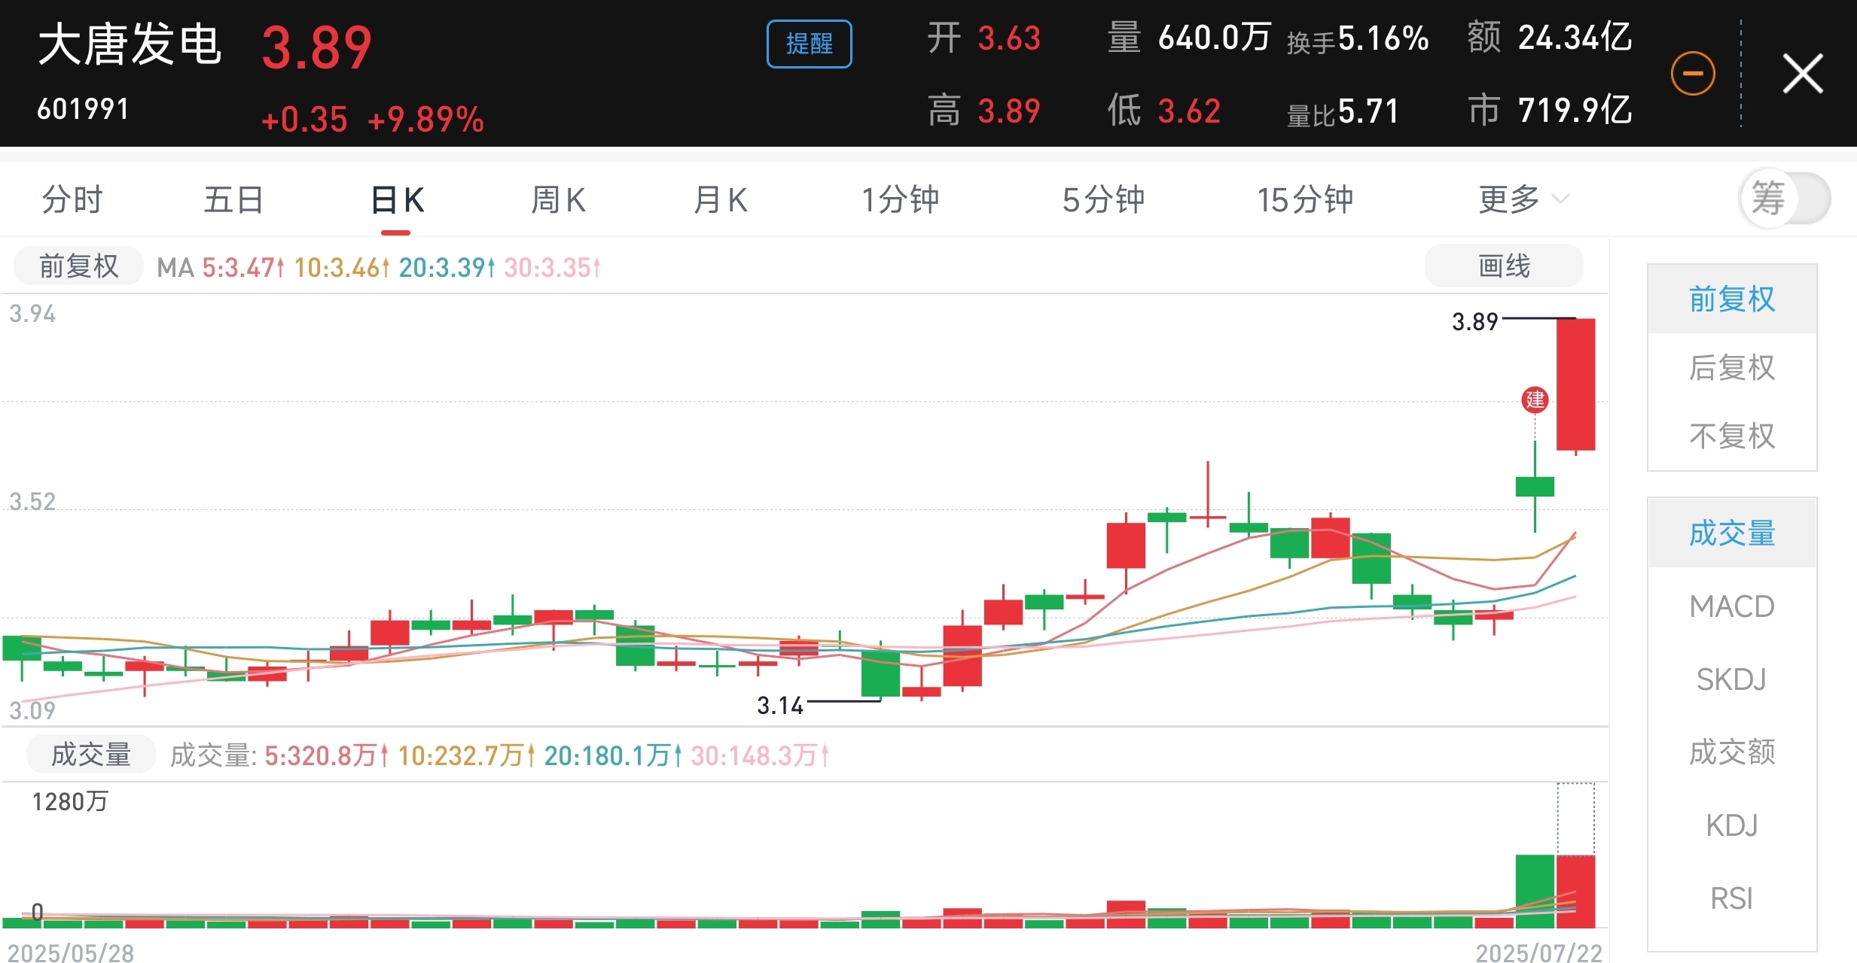Click the 量 640.0万 volume value

tap(1189, 38)
